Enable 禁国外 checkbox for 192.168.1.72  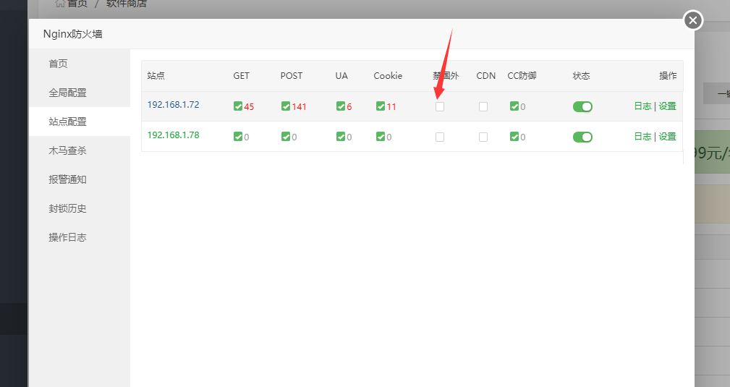point(440,106)
